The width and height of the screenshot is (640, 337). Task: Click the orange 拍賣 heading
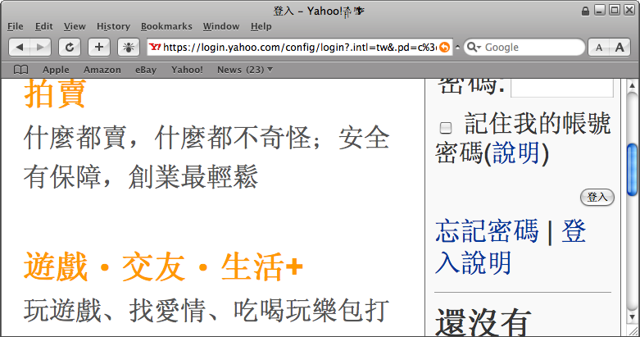tap(55, 93)
